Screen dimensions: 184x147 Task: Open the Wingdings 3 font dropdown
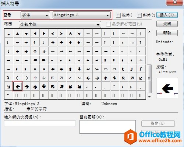[82, 15]
